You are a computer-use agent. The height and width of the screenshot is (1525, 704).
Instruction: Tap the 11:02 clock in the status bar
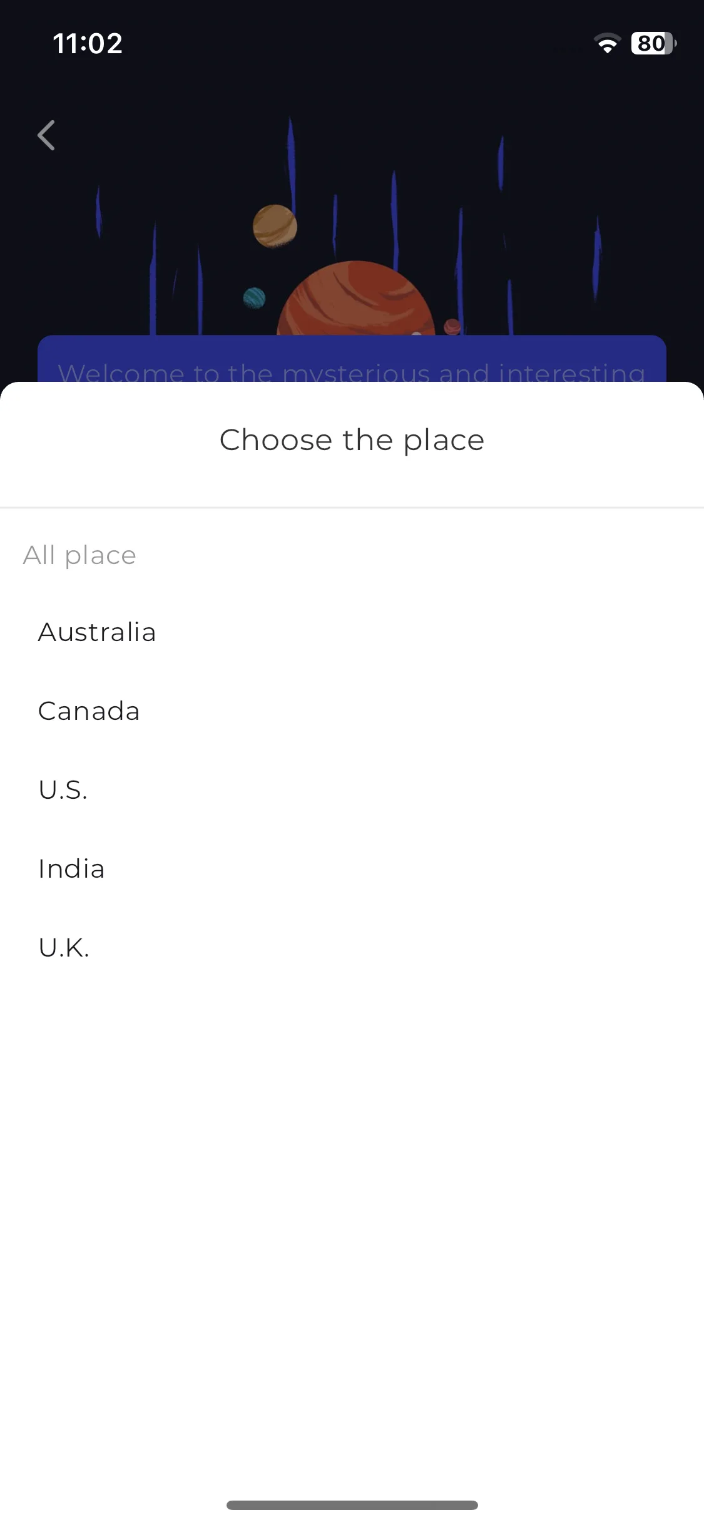click(x=88, y=43)
